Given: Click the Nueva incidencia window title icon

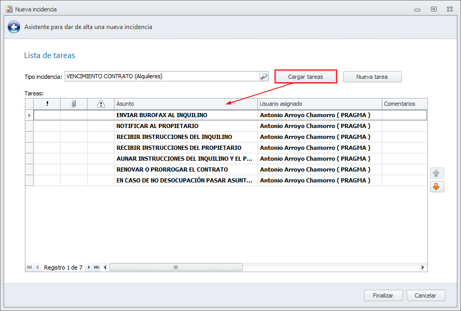Looking at the screenshot, I should click(9, 9).
